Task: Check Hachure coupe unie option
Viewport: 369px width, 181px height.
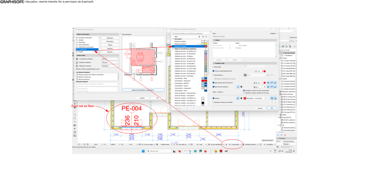Action: [x=77, y=77]
